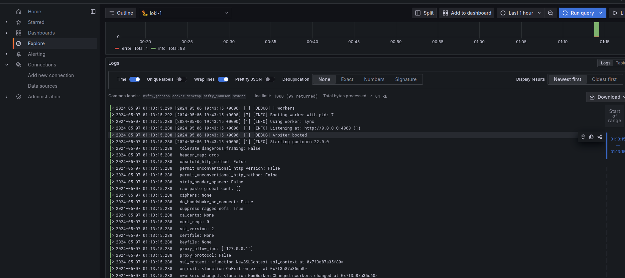Click the Connections icon in sidebar
This screenshot has width=625, height=278.
click(19, 65)
